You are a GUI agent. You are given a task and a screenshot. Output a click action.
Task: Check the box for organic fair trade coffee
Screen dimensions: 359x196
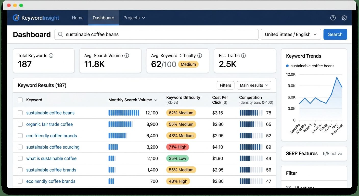(20, 124)
